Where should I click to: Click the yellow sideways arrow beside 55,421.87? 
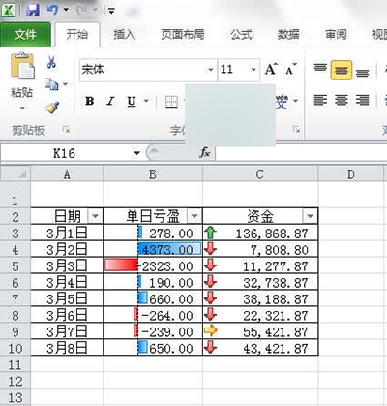pyautogui.click(x=211, y=330)
